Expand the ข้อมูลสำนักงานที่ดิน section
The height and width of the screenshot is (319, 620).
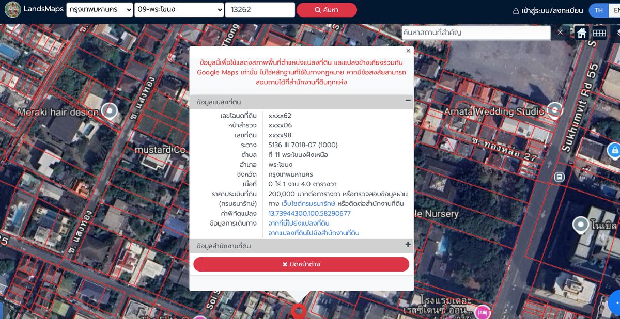408,245
